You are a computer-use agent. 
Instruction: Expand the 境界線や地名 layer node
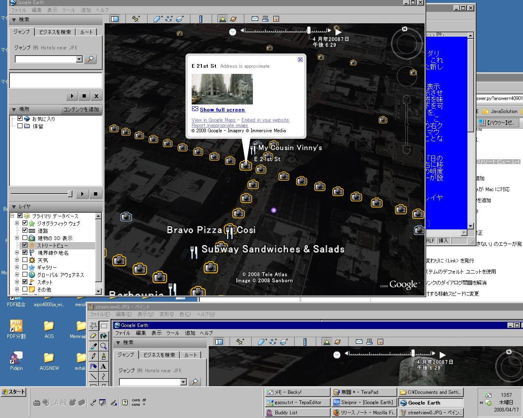click(x=17, y=253)
